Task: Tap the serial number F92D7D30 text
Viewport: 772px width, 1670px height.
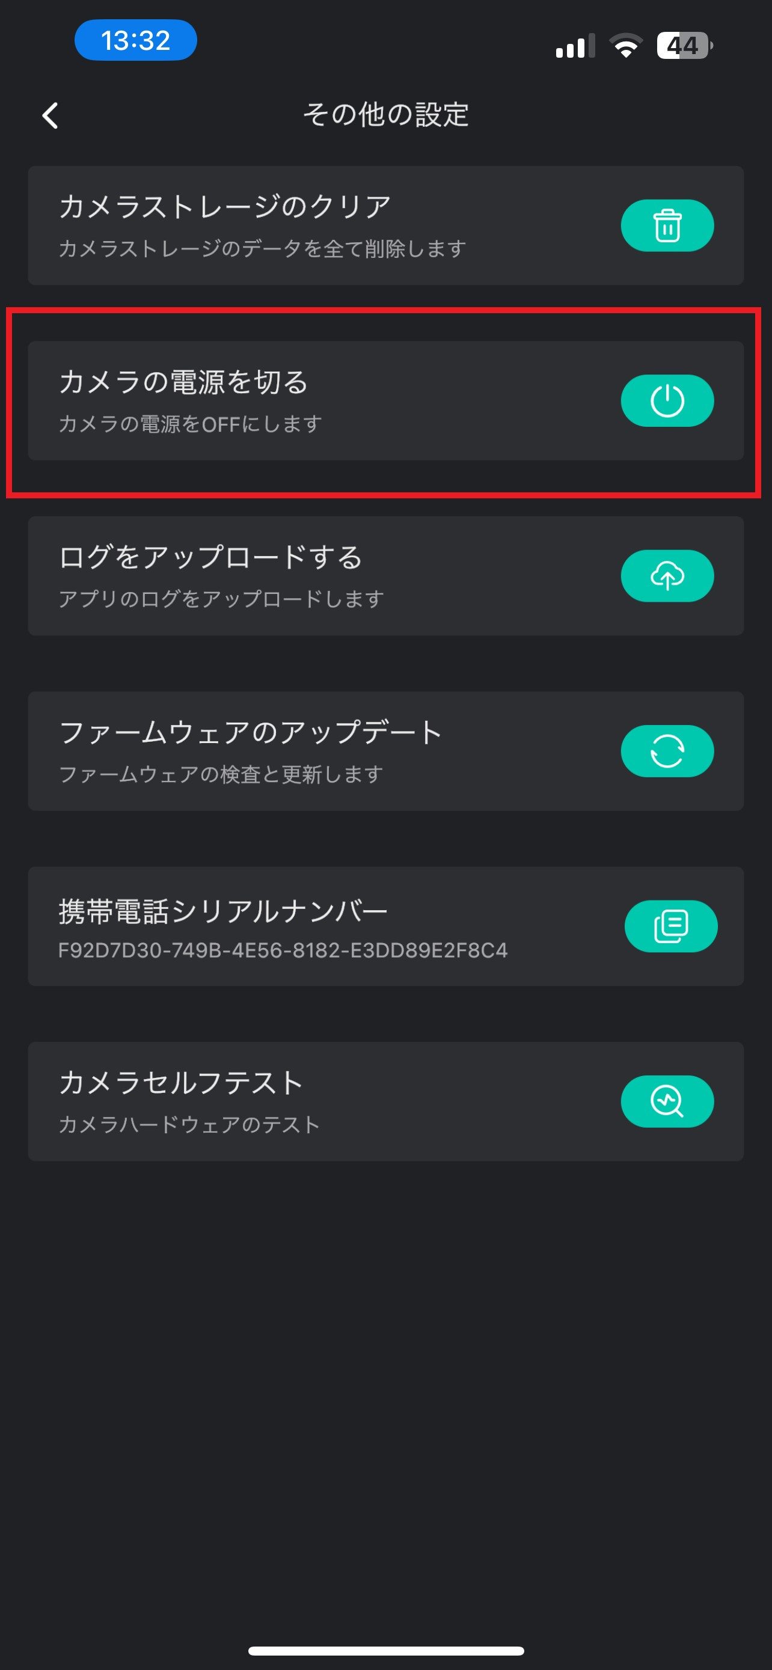Action: coord(283,950)
